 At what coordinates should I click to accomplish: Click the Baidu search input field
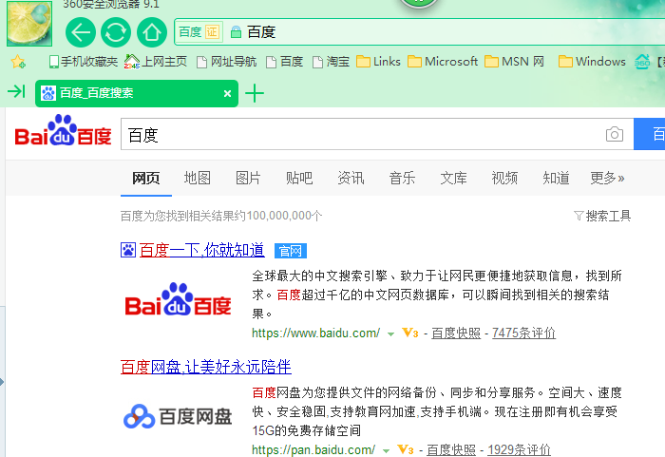pos(361,135)
